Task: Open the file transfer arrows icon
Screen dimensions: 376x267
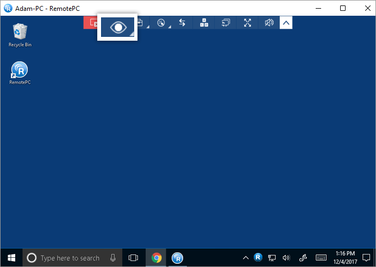Action: click(183, 23)
